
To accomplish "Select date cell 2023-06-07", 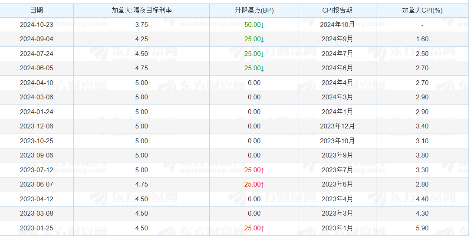I will [x=36, y=185].
